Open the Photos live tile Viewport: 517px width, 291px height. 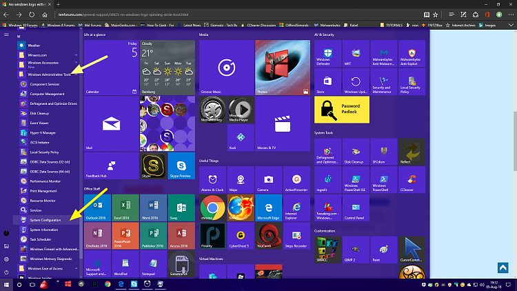(283, 68)
